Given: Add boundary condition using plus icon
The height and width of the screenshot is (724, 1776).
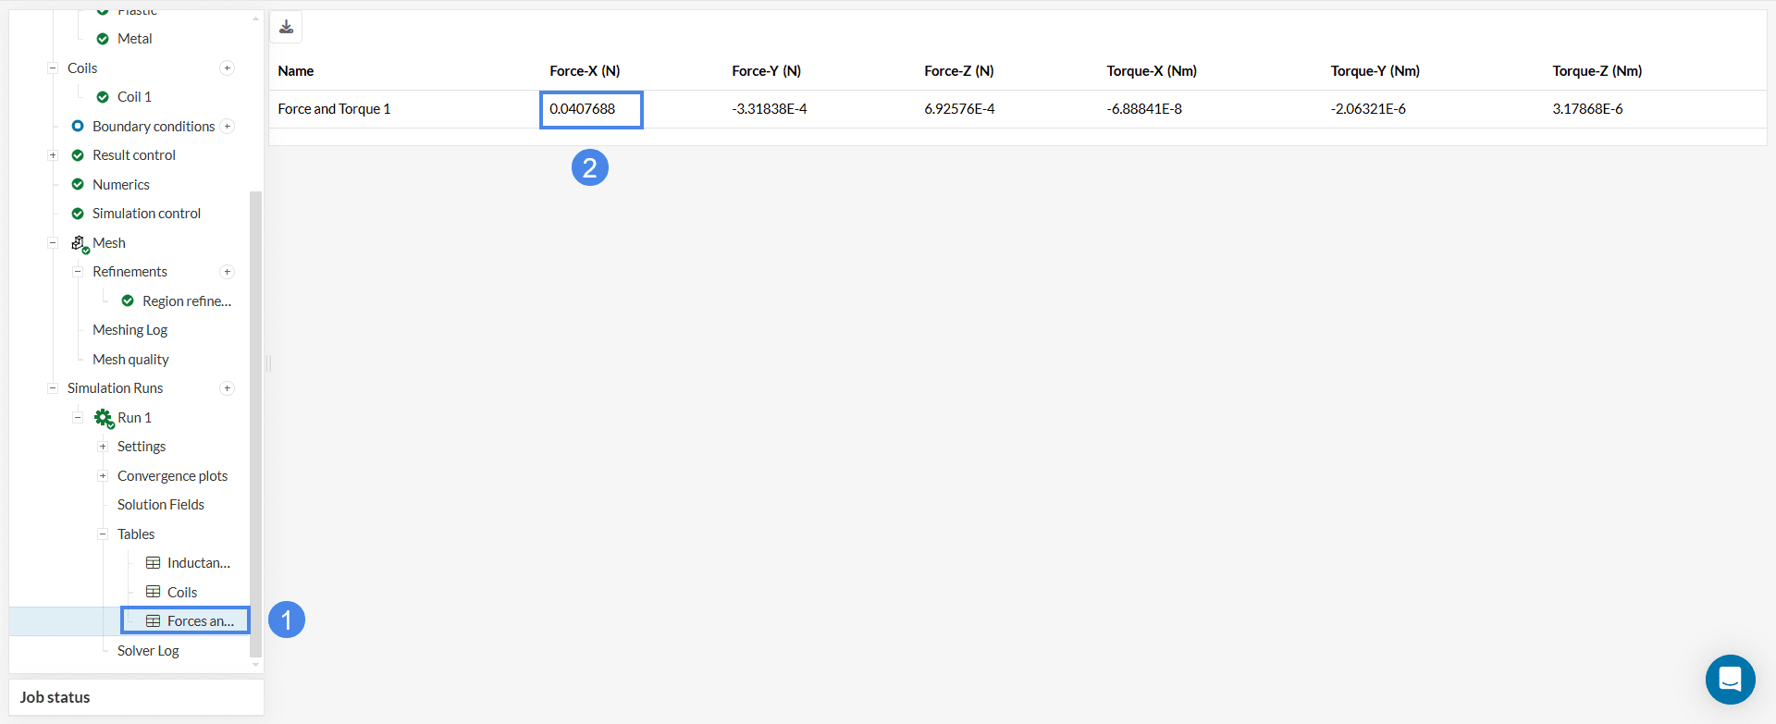Looking at the screenshot, I should coord(228,127).
